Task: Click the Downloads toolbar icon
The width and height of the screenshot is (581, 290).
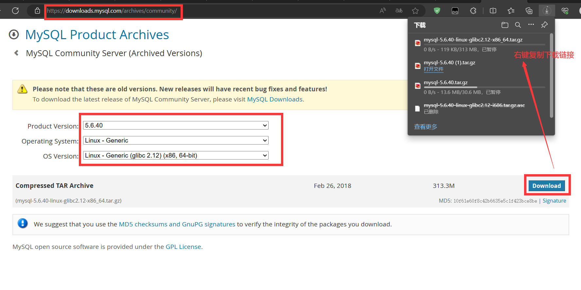Action: click(x=547, y=11)
